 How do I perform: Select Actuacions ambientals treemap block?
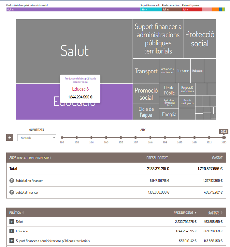coord(167,71)
